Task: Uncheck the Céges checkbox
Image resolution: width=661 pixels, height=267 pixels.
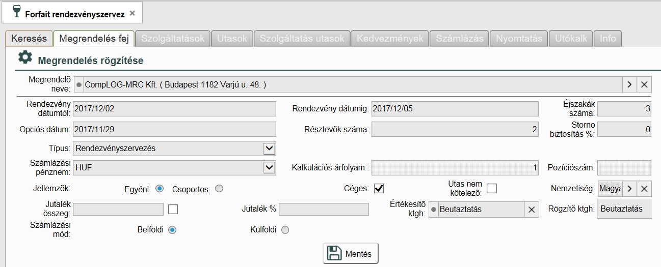Action: (x=379, y=189)
